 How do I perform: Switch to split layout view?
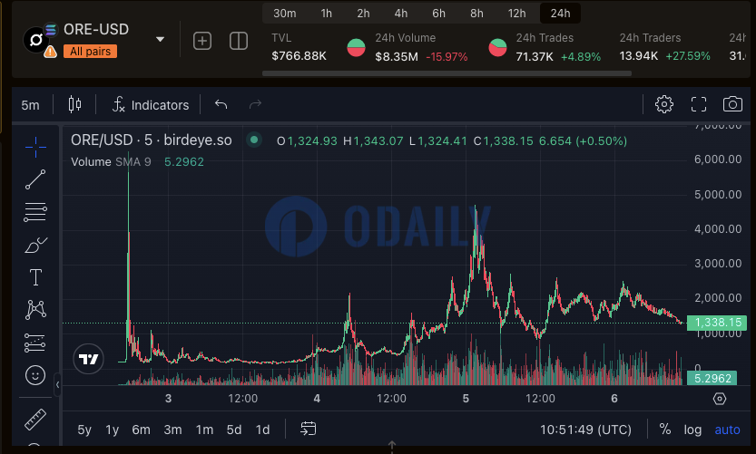click(238, 41)
